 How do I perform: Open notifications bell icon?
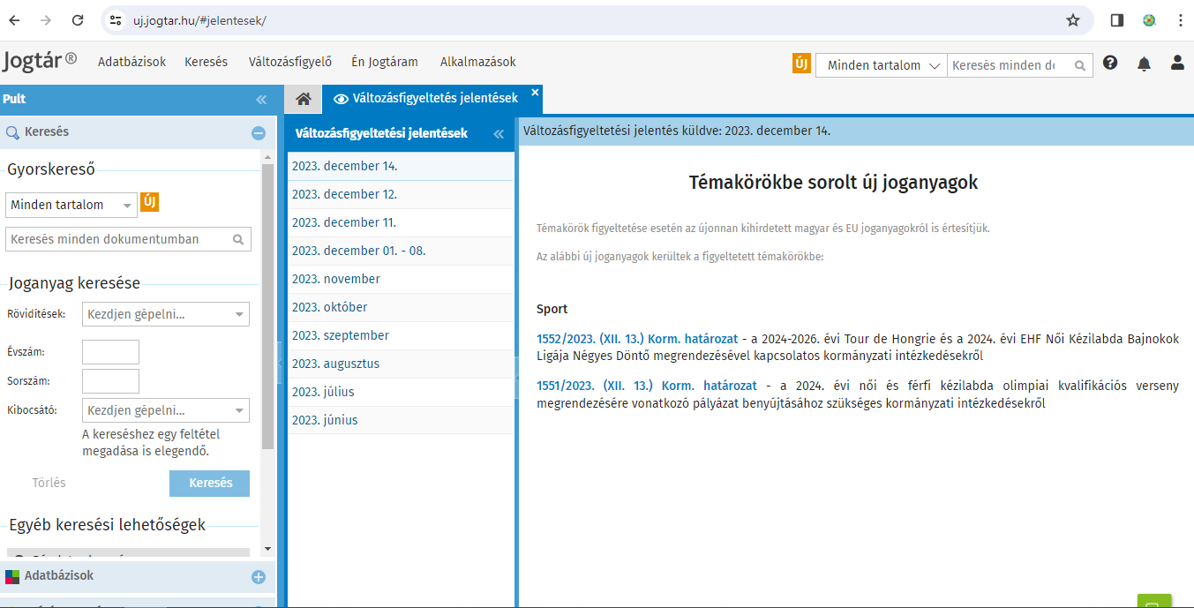tap(1144, 64)
